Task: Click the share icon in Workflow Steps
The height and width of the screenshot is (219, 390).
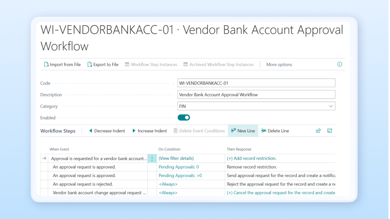Action: pyautogui.click(x=318, y=131)
